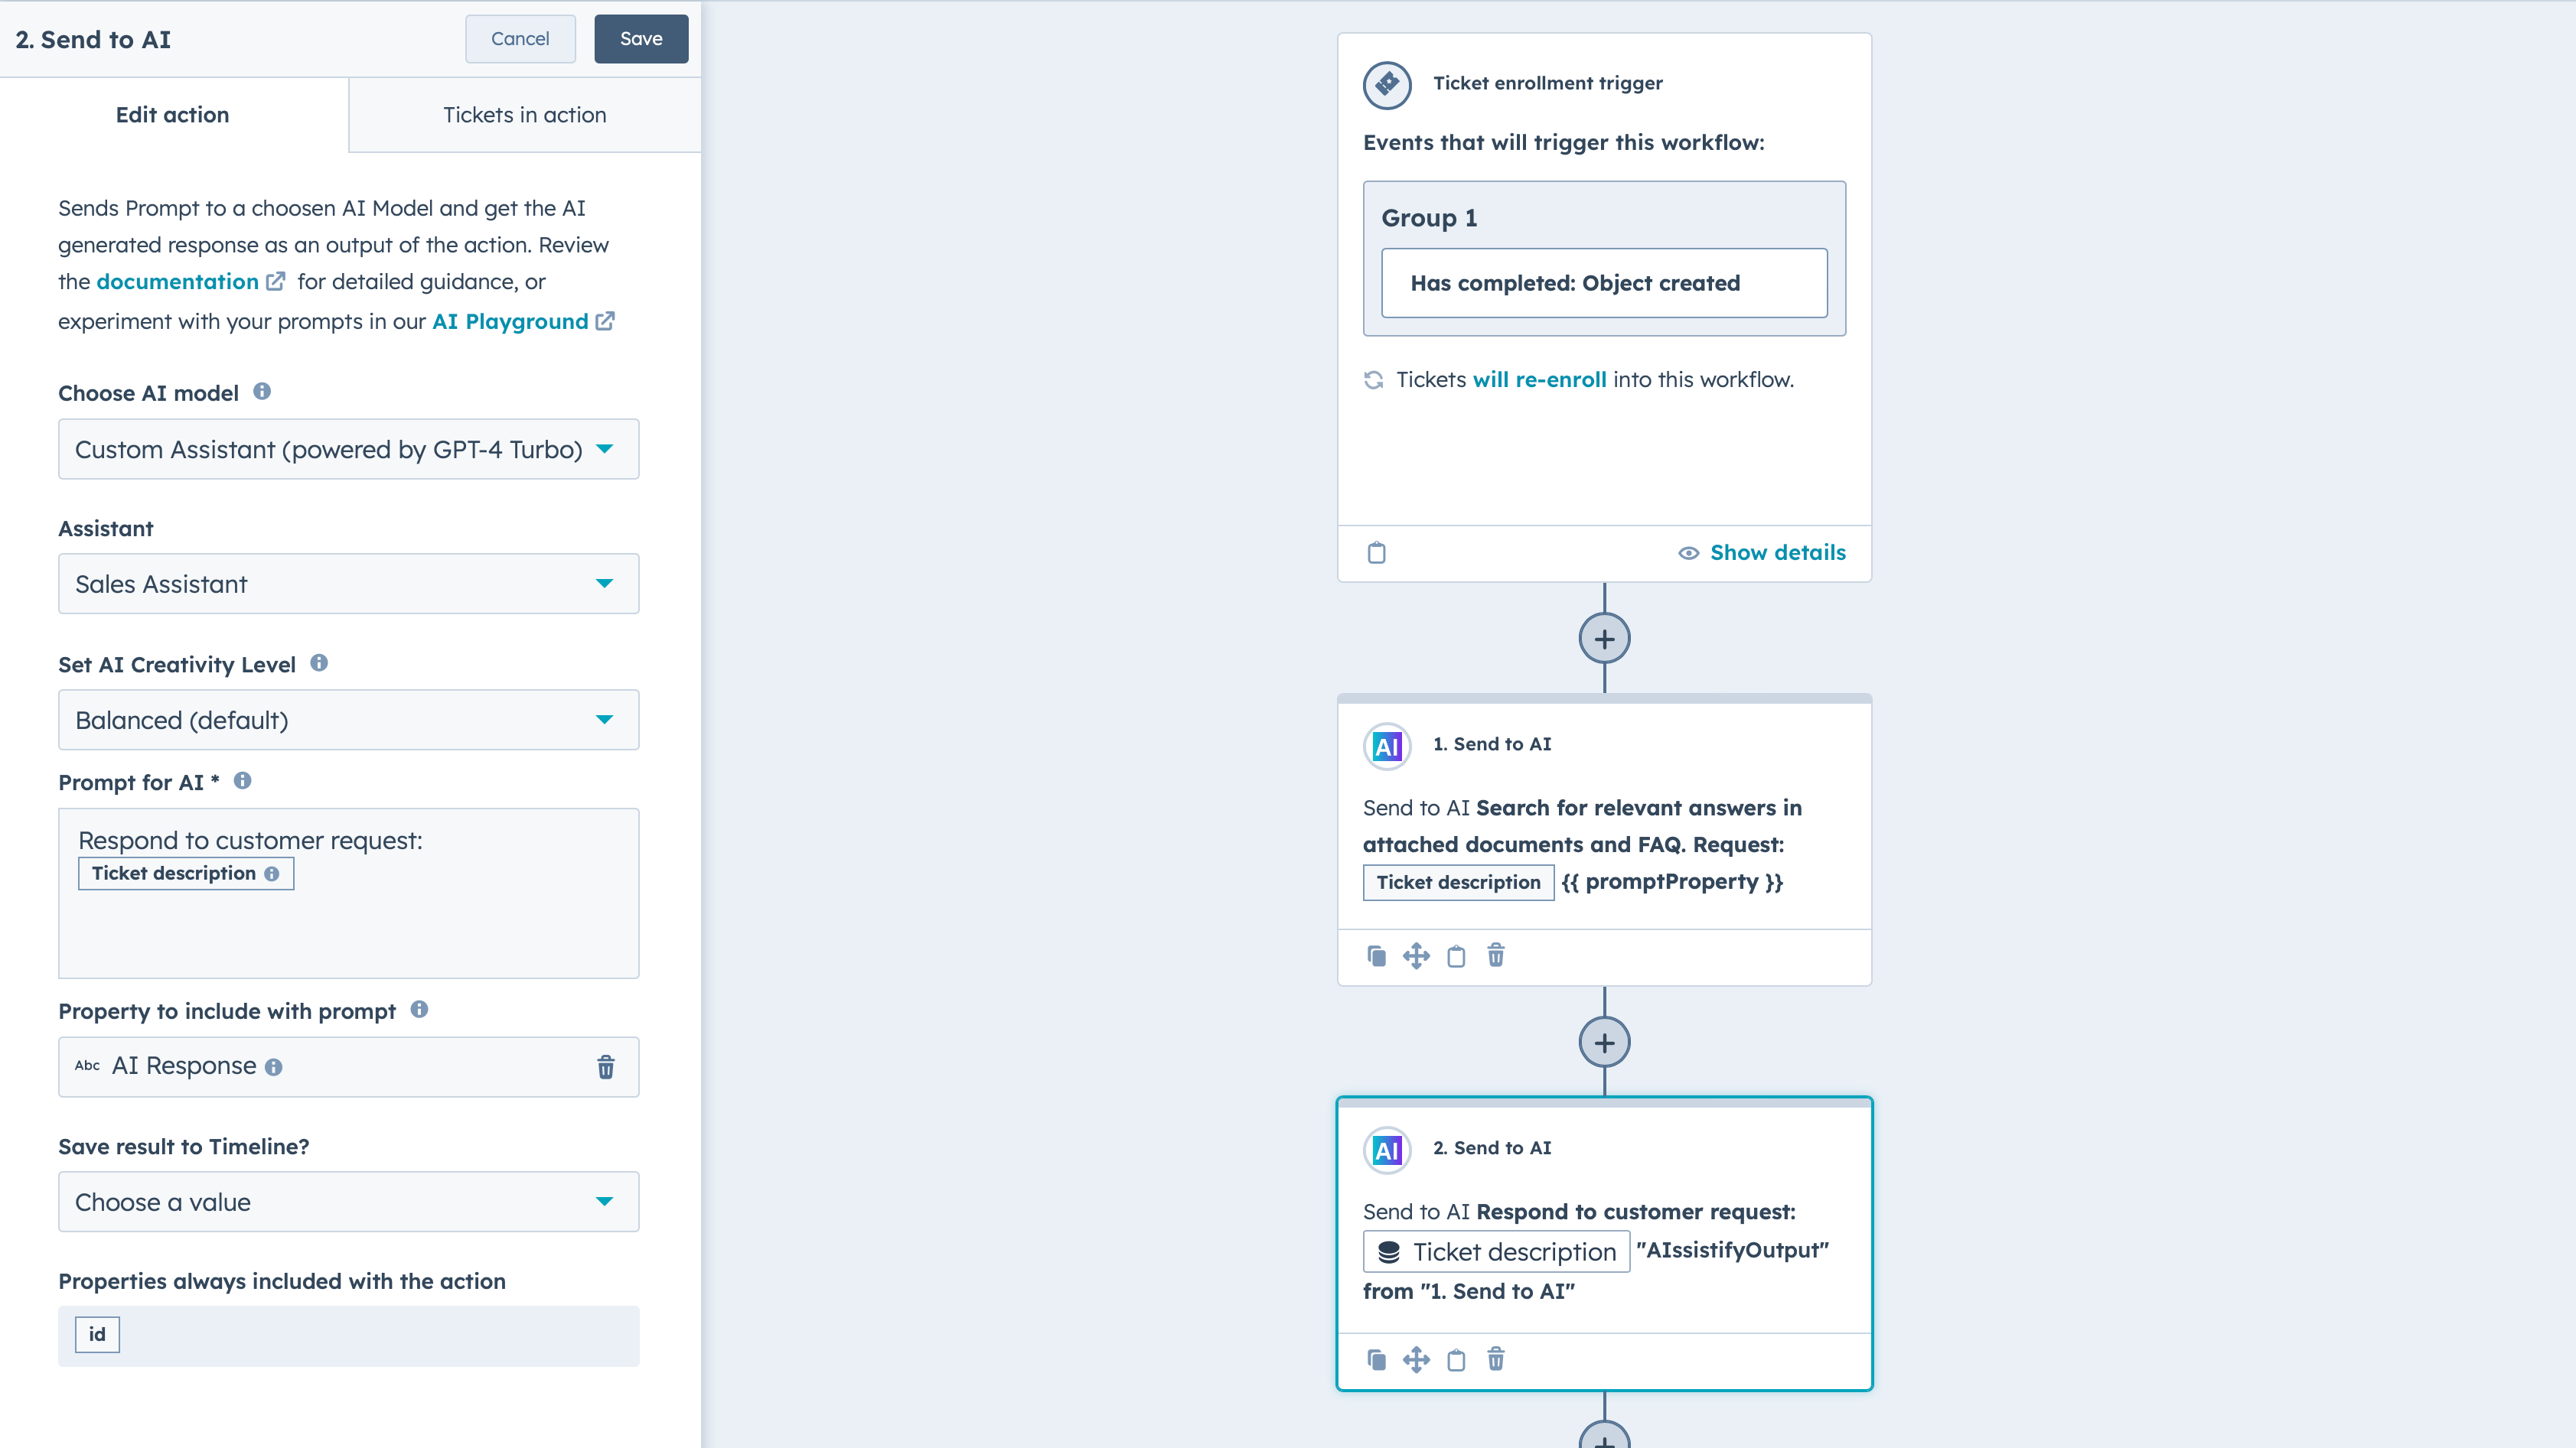Screen dimensions: 2576x1448
Task: Add action after the enrollment trigger
Action: click(x=1604, y=639)
